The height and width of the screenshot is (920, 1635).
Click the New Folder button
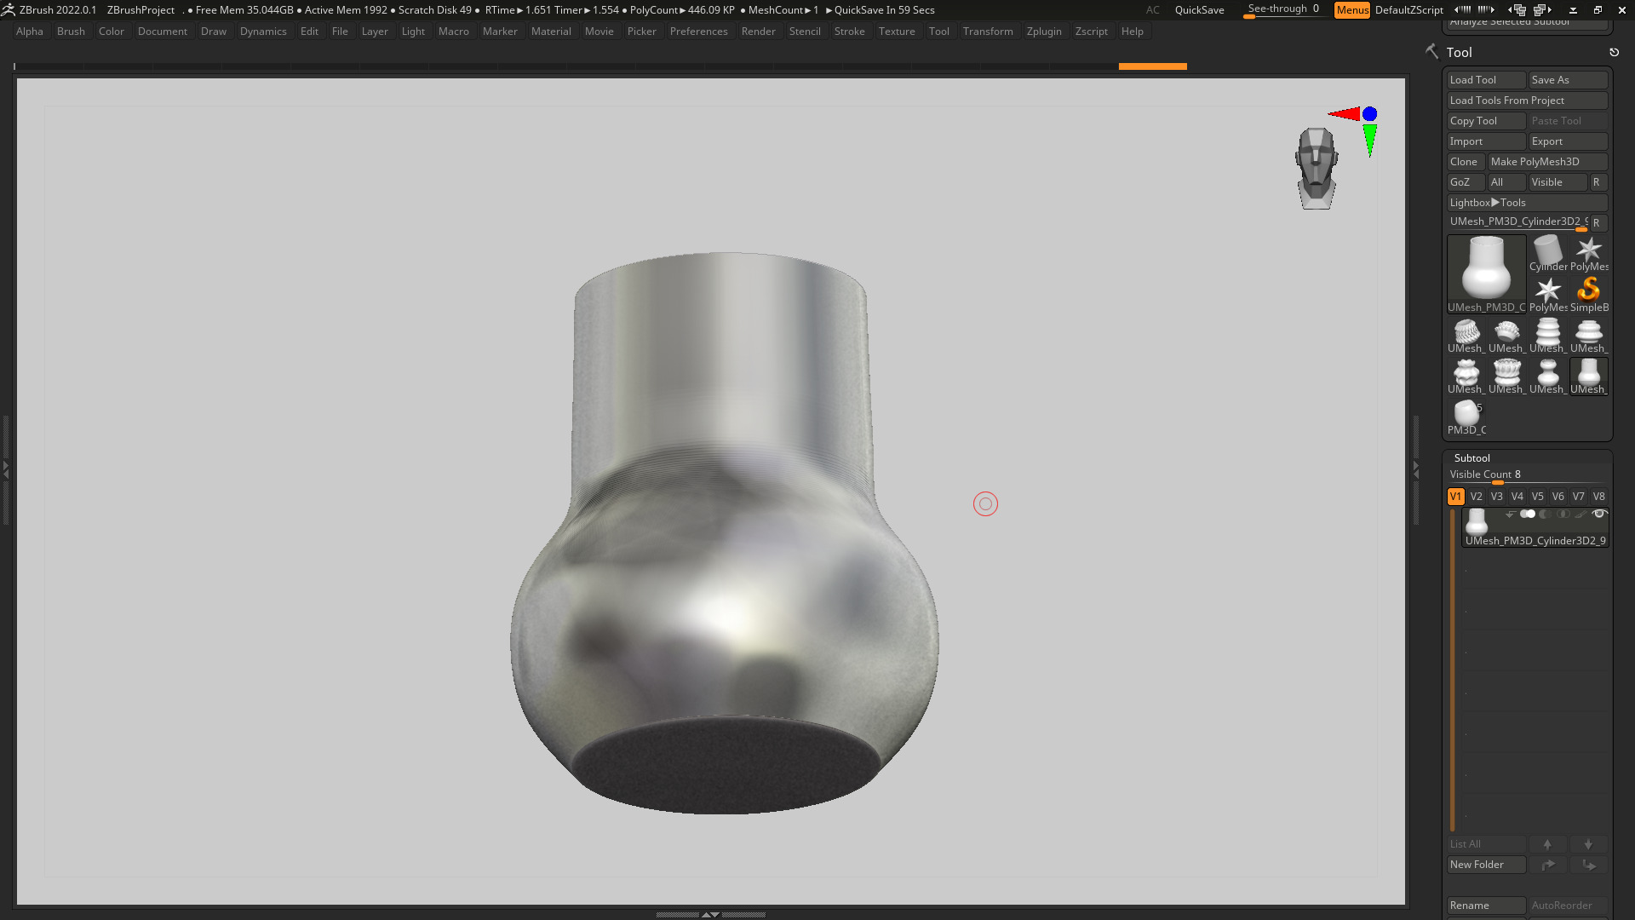[x=1486, y=865]
